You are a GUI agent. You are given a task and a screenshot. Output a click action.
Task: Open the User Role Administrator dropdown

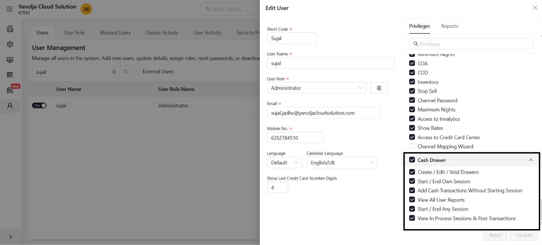click(x=316, y=88)
